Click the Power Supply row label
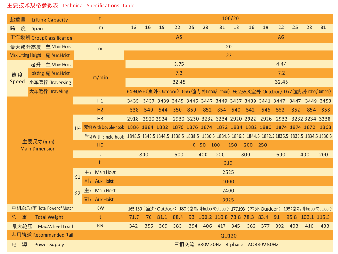Screen dimensions: 338x254 coord(49,244)
